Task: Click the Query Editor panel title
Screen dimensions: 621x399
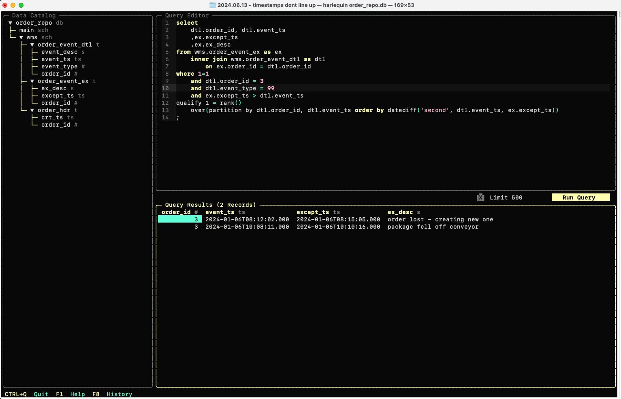Action: click(187, 16)
